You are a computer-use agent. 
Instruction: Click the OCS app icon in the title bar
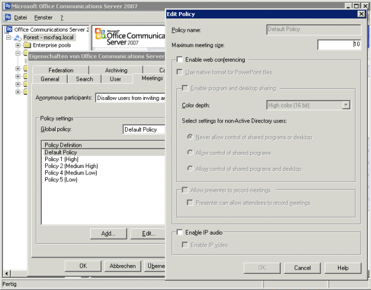tap(8, 6)
